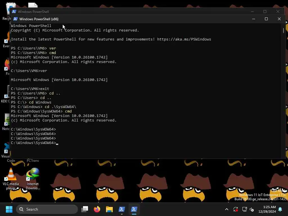Click the 'cd .\SysWOW64\' command line
Image resolution: width=288 pixels, height=216 pixels.
coord(44,107)
